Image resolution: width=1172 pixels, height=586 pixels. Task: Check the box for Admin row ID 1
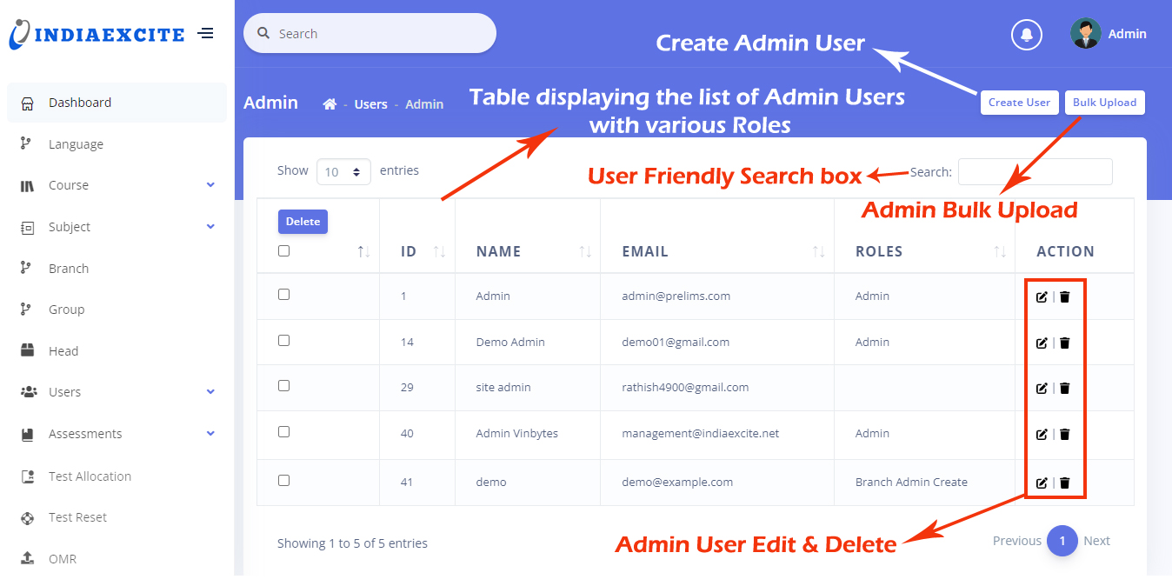point(283,295)
